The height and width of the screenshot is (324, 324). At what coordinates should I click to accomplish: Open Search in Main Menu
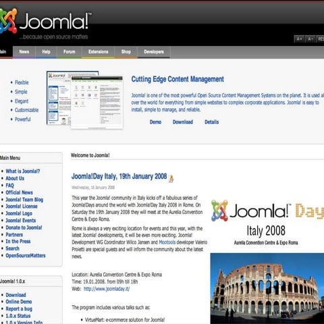[x=12, y=248]
